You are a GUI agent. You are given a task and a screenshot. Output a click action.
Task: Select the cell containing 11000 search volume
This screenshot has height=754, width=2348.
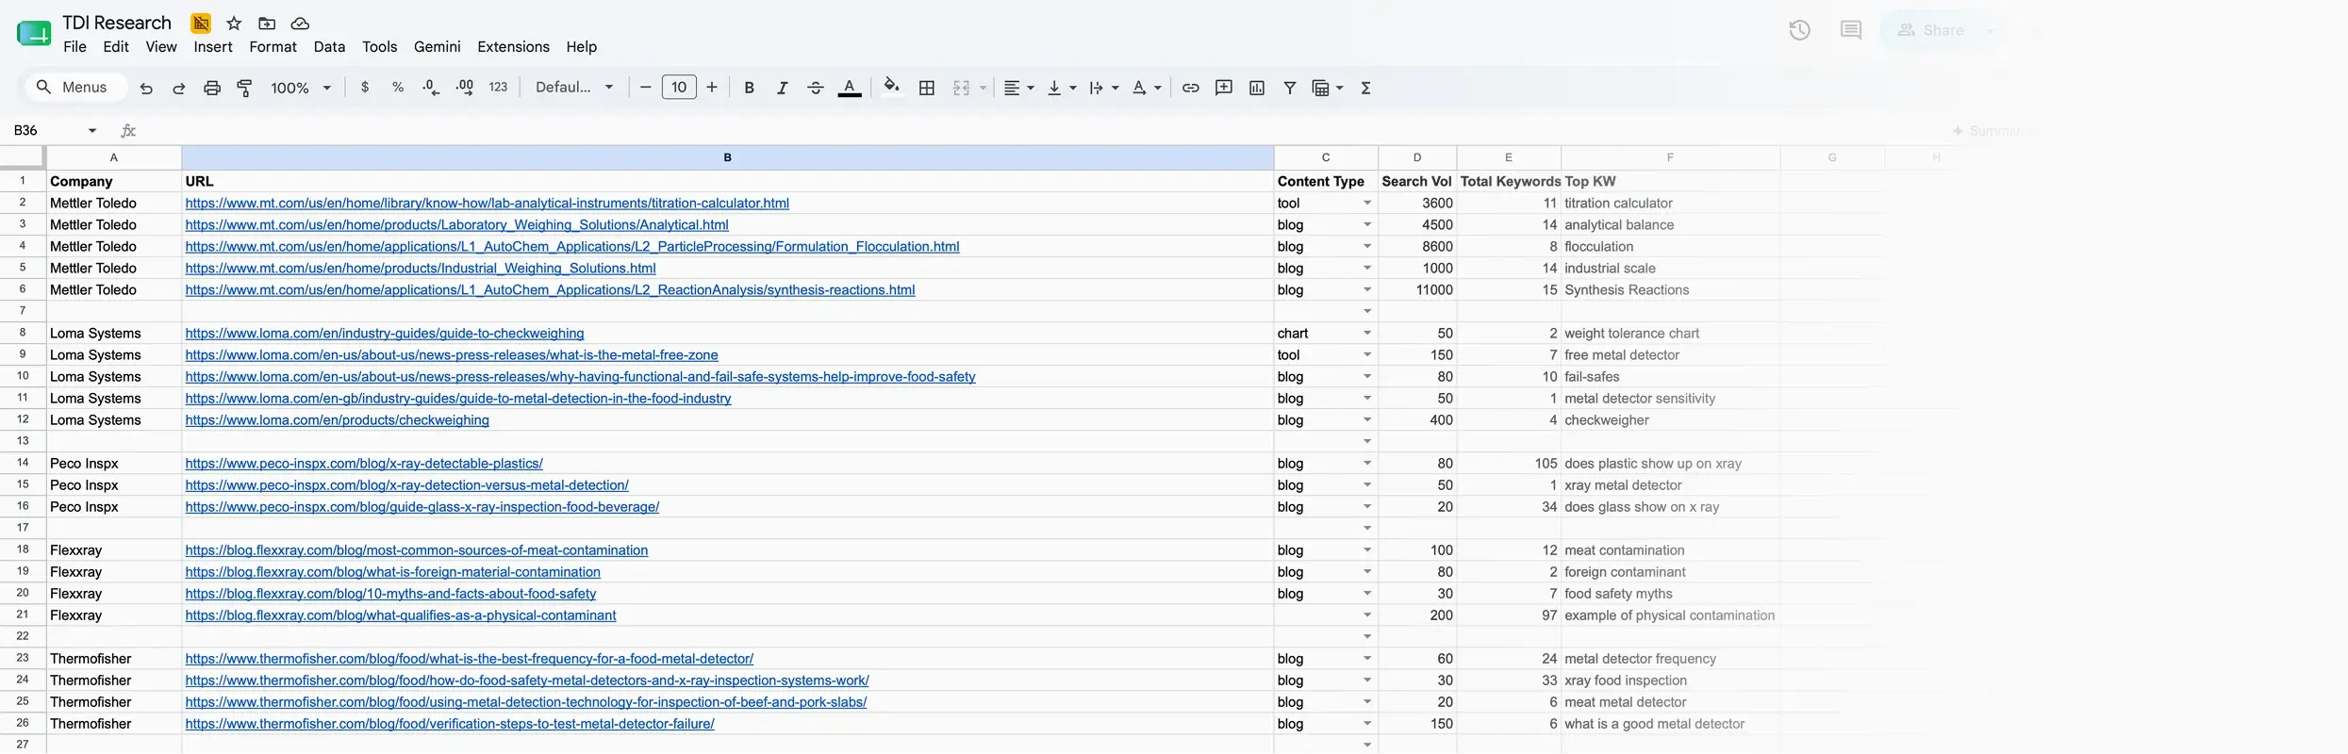pos(1416,290)
